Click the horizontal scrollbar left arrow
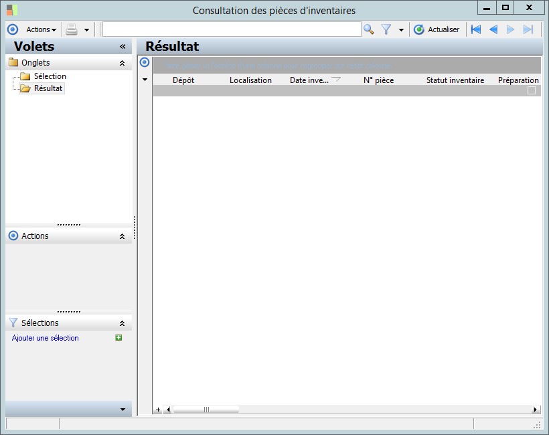The height and width of the screenshot is (435, 549). tap(169, 410)
